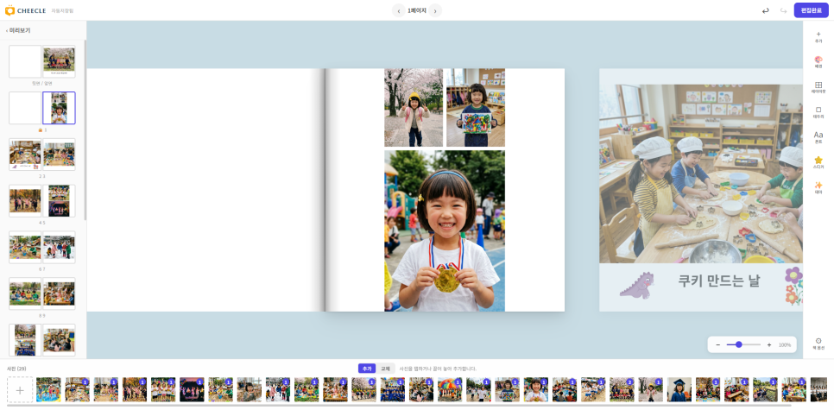Click the 사진 (29) photo count label

16,369
